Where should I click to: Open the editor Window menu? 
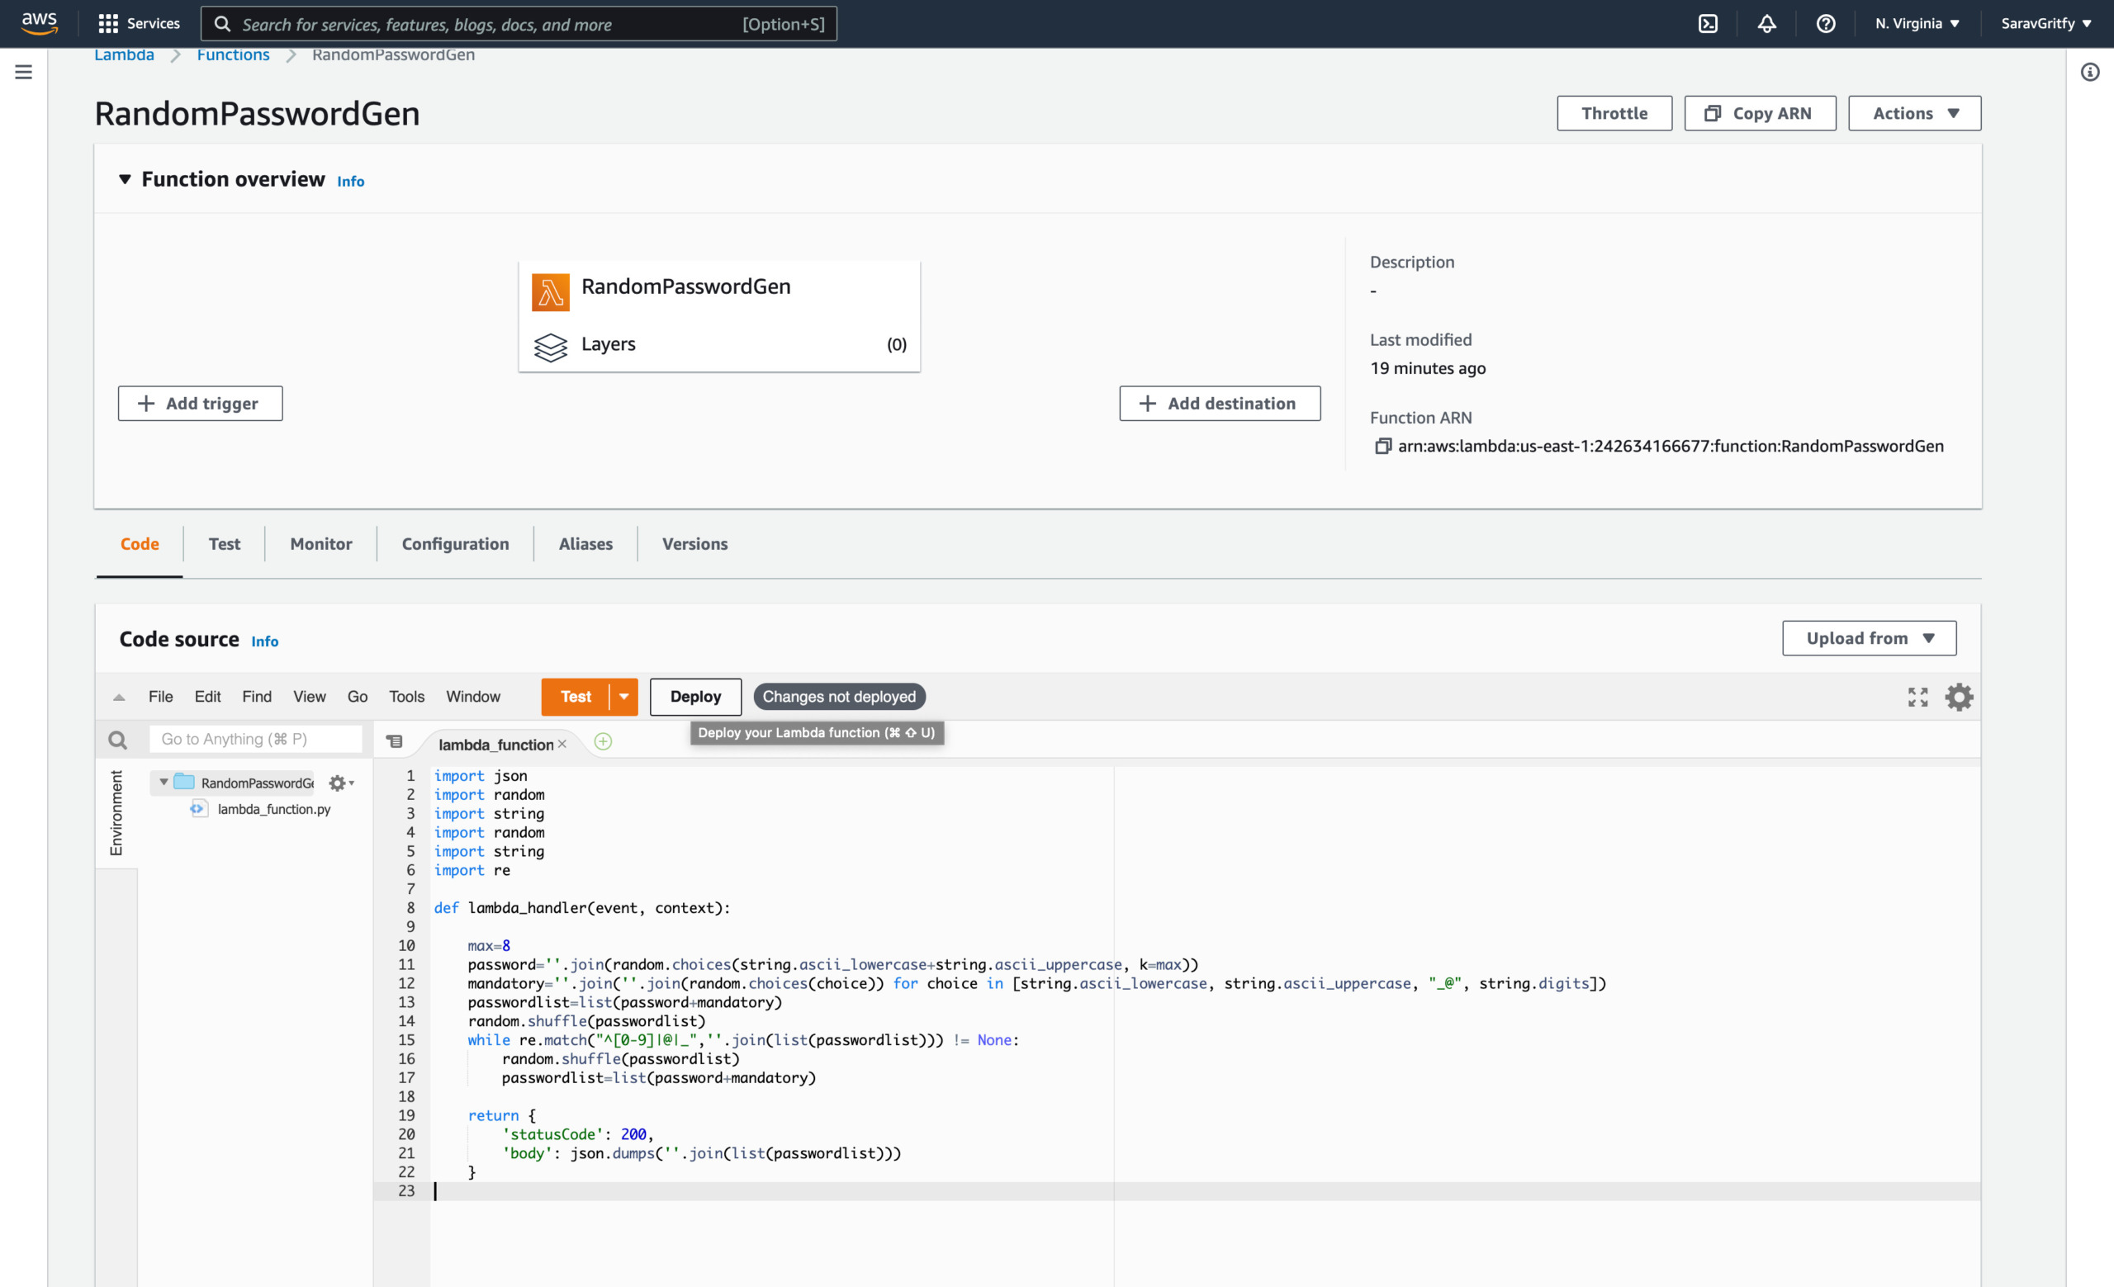pos(472,696)
